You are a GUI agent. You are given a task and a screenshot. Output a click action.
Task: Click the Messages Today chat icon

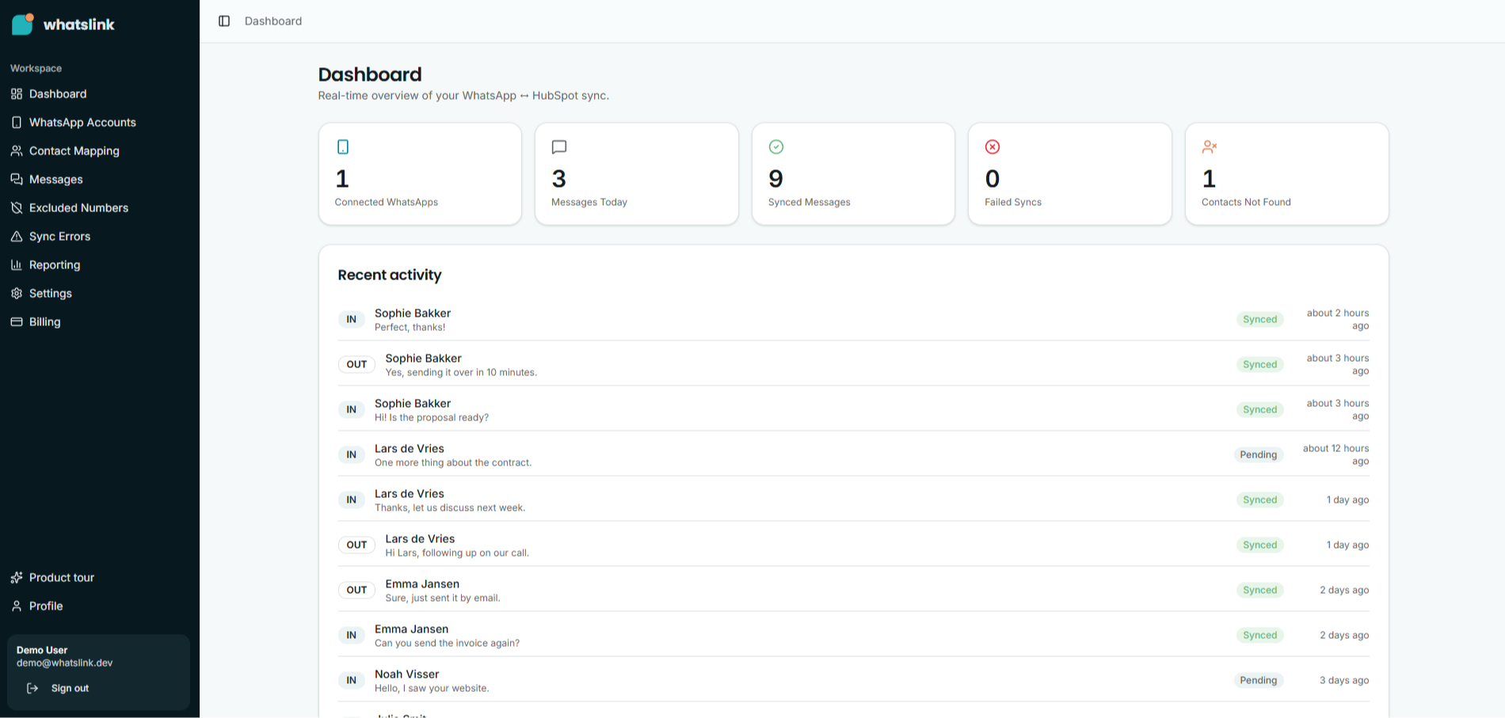coord(559,146)
